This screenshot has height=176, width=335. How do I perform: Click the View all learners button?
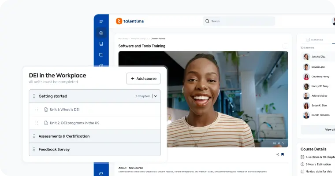[328, 129]
